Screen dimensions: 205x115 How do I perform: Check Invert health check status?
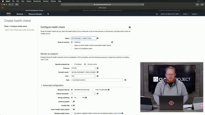tap(72, 109)
